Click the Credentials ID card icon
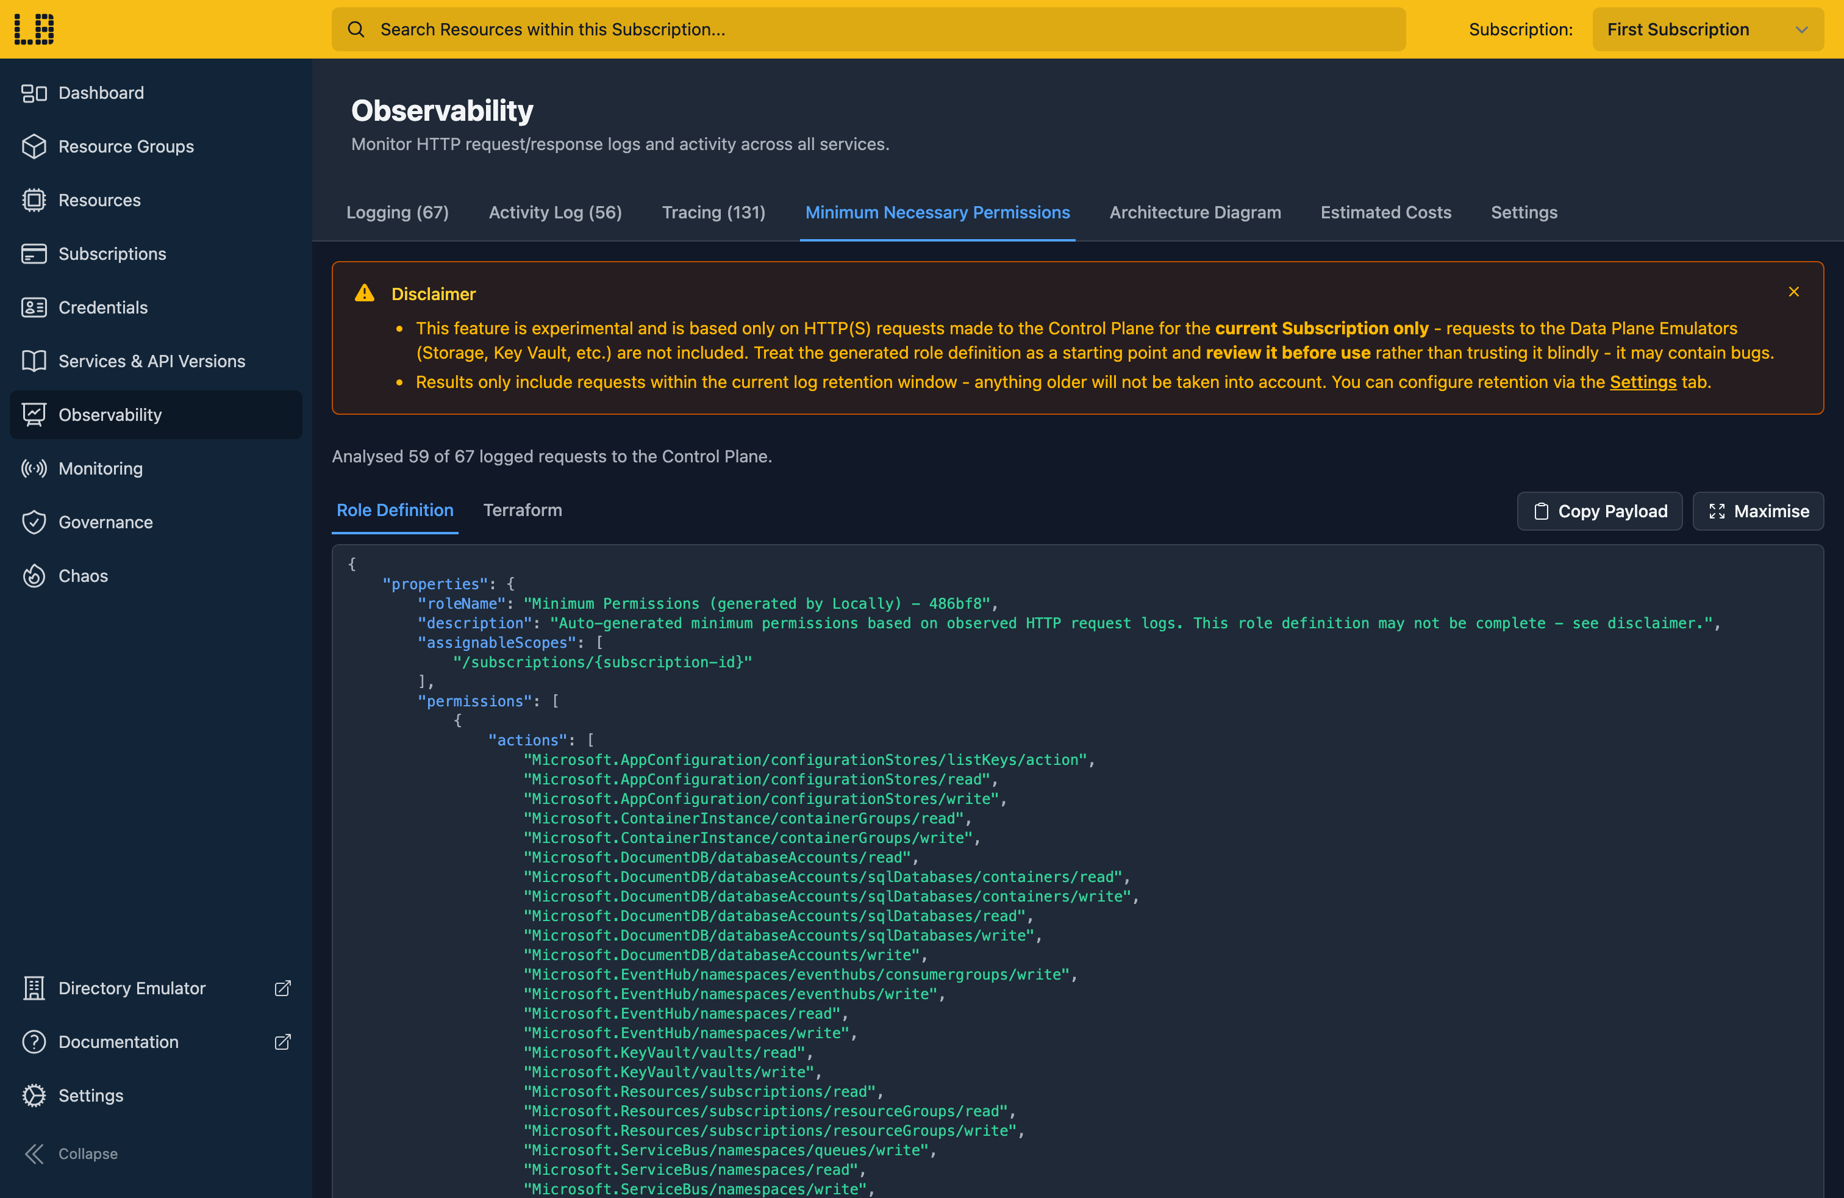Viewport: 1844px width, 1198px height. point(34,307)
